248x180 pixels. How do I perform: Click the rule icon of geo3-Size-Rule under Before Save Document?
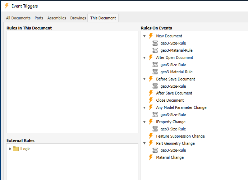[x=155, y=86]
